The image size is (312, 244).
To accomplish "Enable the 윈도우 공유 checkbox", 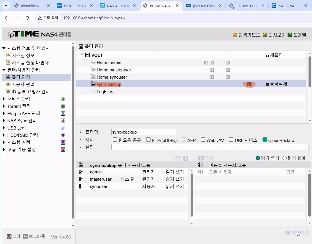I will click(115, 140).
